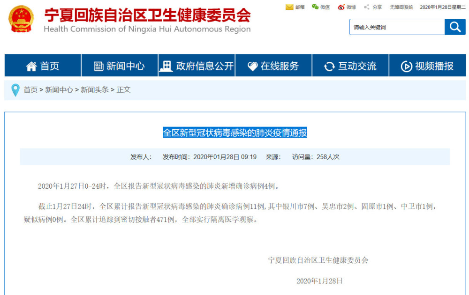Open the 邮箱 envelope icon
469x295 pixels.
coord(289,7)
